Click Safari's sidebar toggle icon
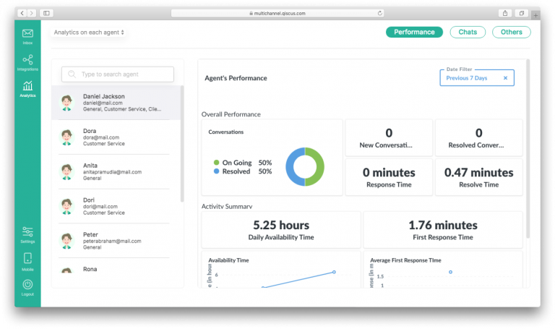 (47, 13)
